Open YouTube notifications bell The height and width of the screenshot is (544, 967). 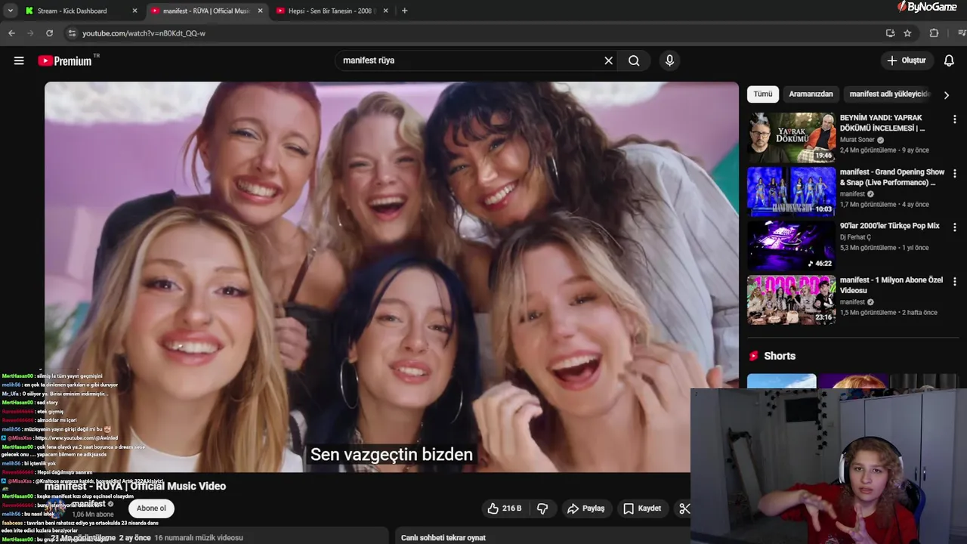tap(949, 60)
